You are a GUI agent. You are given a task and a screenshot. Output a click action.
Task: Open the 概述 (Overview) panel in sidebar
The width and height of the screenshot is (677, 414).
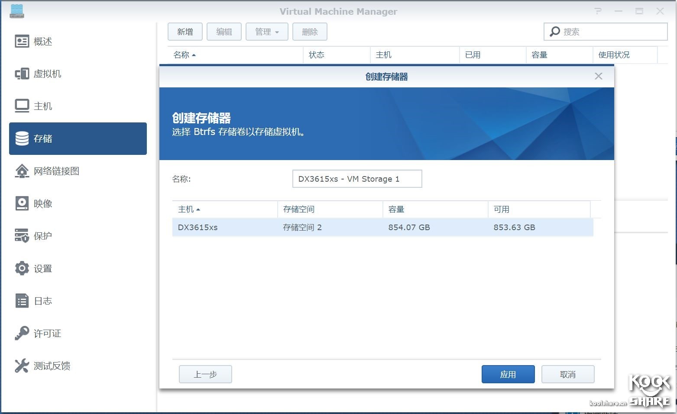click(x=42, y=41)
